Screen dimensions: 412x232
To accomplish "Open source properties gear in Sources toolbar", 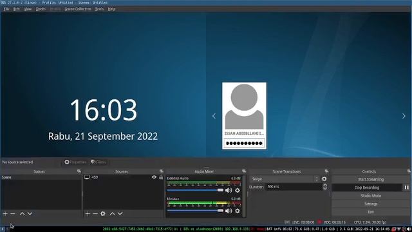I will coord(103,213).
